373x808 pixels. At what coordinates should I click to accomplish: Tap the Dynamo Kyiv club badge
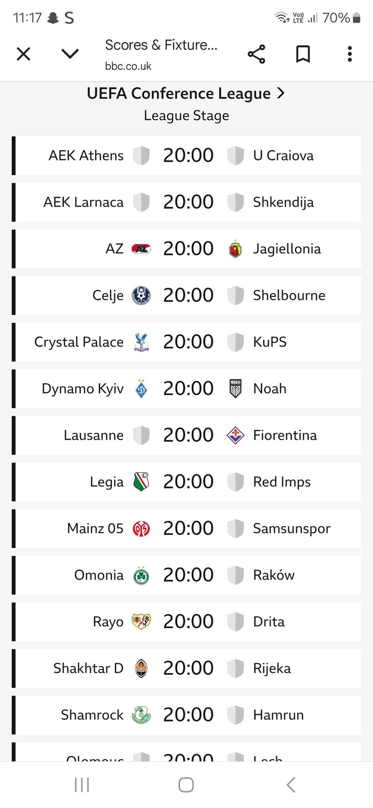pyautogui.click(x=141, y=388)
